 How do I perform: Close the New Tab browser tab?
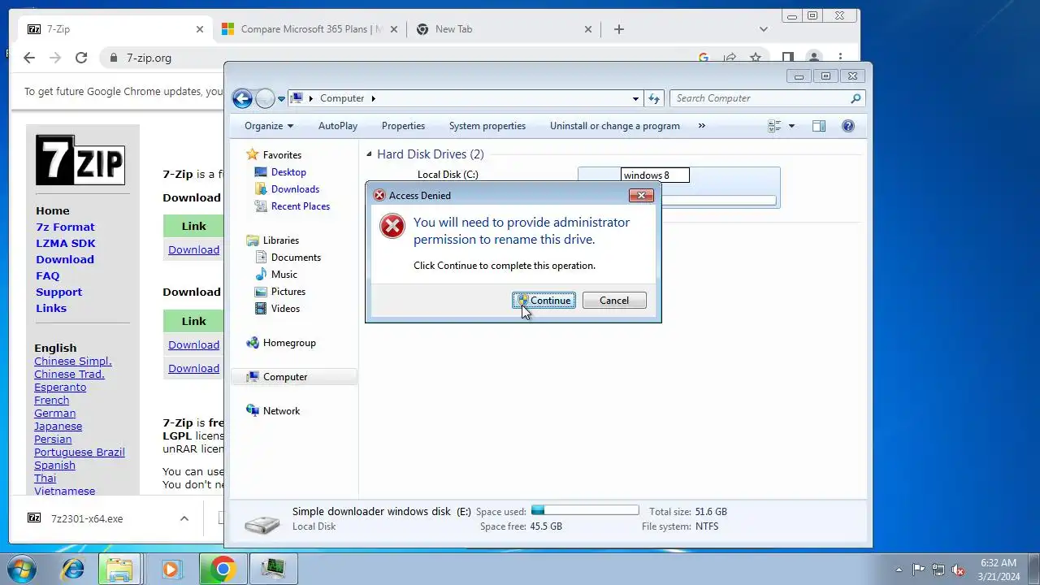point(588,29)
